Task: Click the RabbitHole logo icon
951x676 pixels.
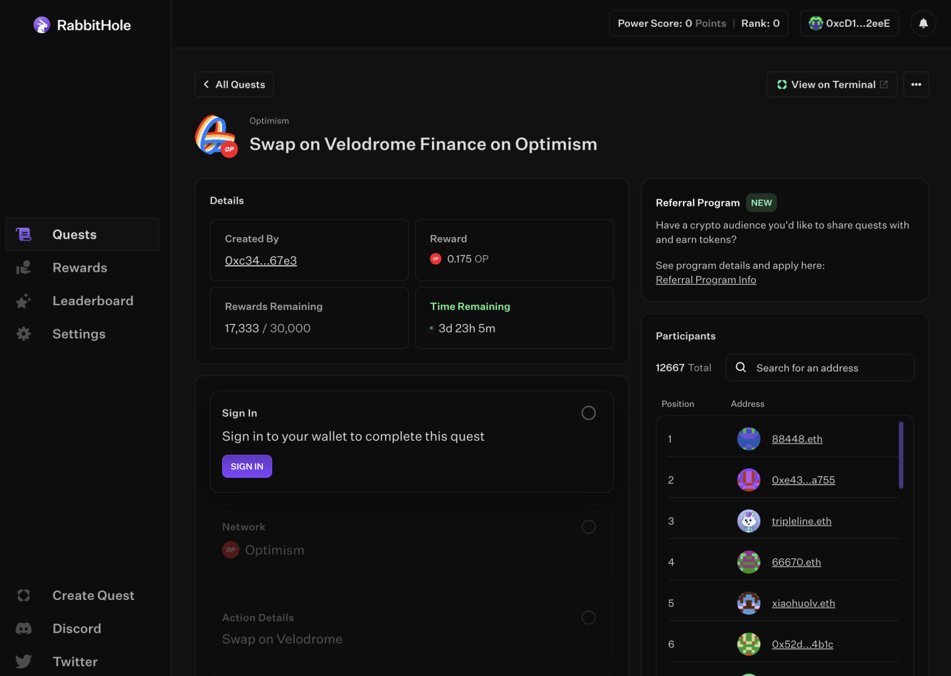Action: coord(42,25)
